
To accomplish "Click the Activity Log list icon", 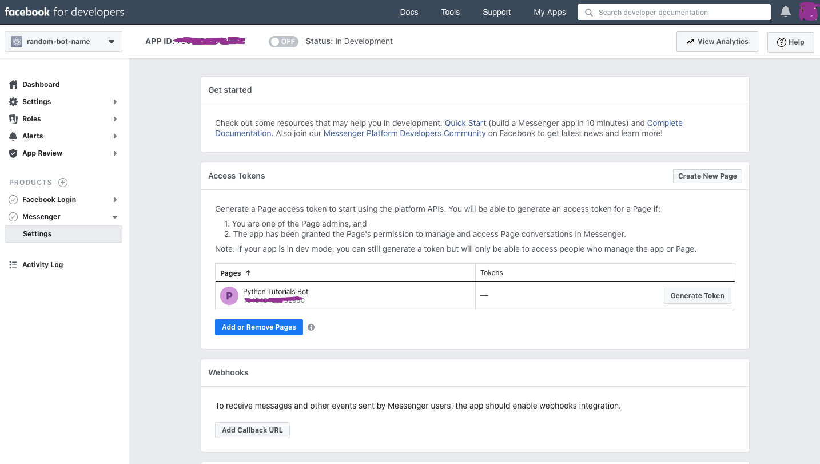I will tap(13, 265).
